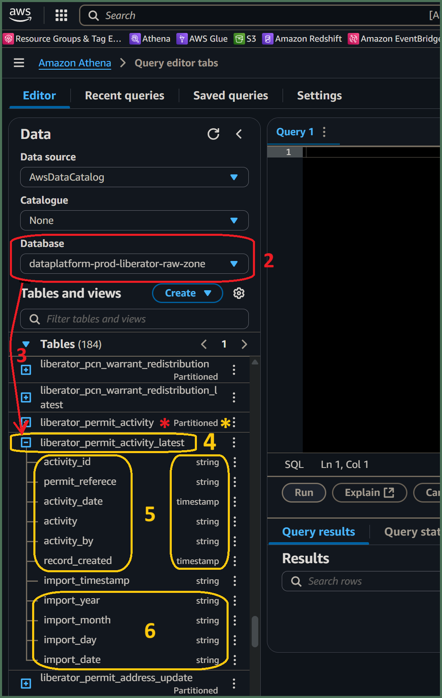Viewport: 442px width, 698px height.
Task: Select the Query results tab
Action: pyautogui.click(x=318, y=532)
